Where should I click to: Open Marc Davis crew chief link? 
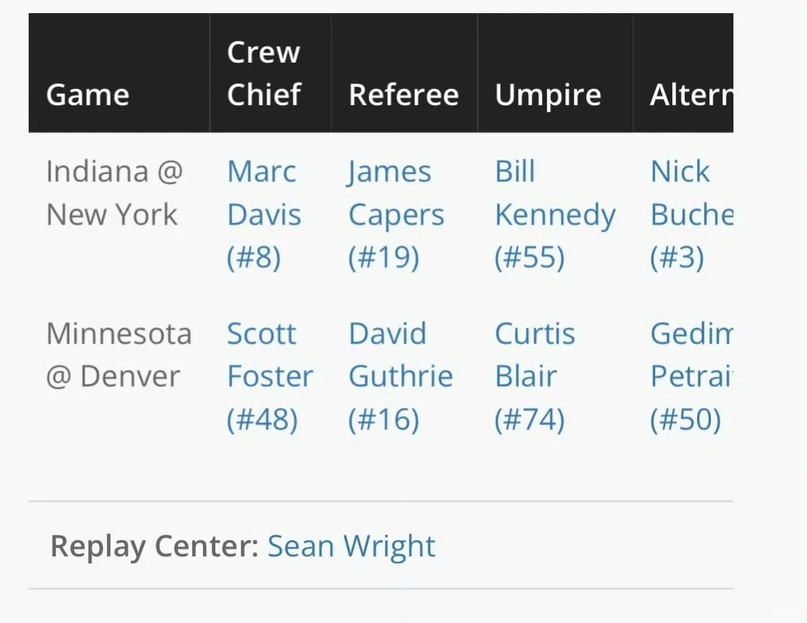pyautogui.click(x=263, y=193)
